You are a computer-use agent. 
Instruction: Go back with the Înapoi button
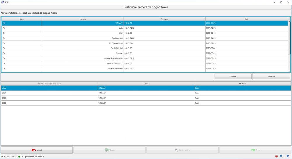tap(37, 150)
